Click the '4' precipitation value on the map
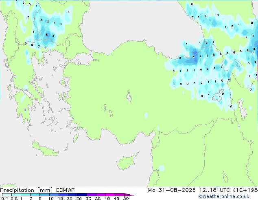Image resolution: width=258 pixels, height=200 pixels. pyautogui.click(x=194, y=57)
